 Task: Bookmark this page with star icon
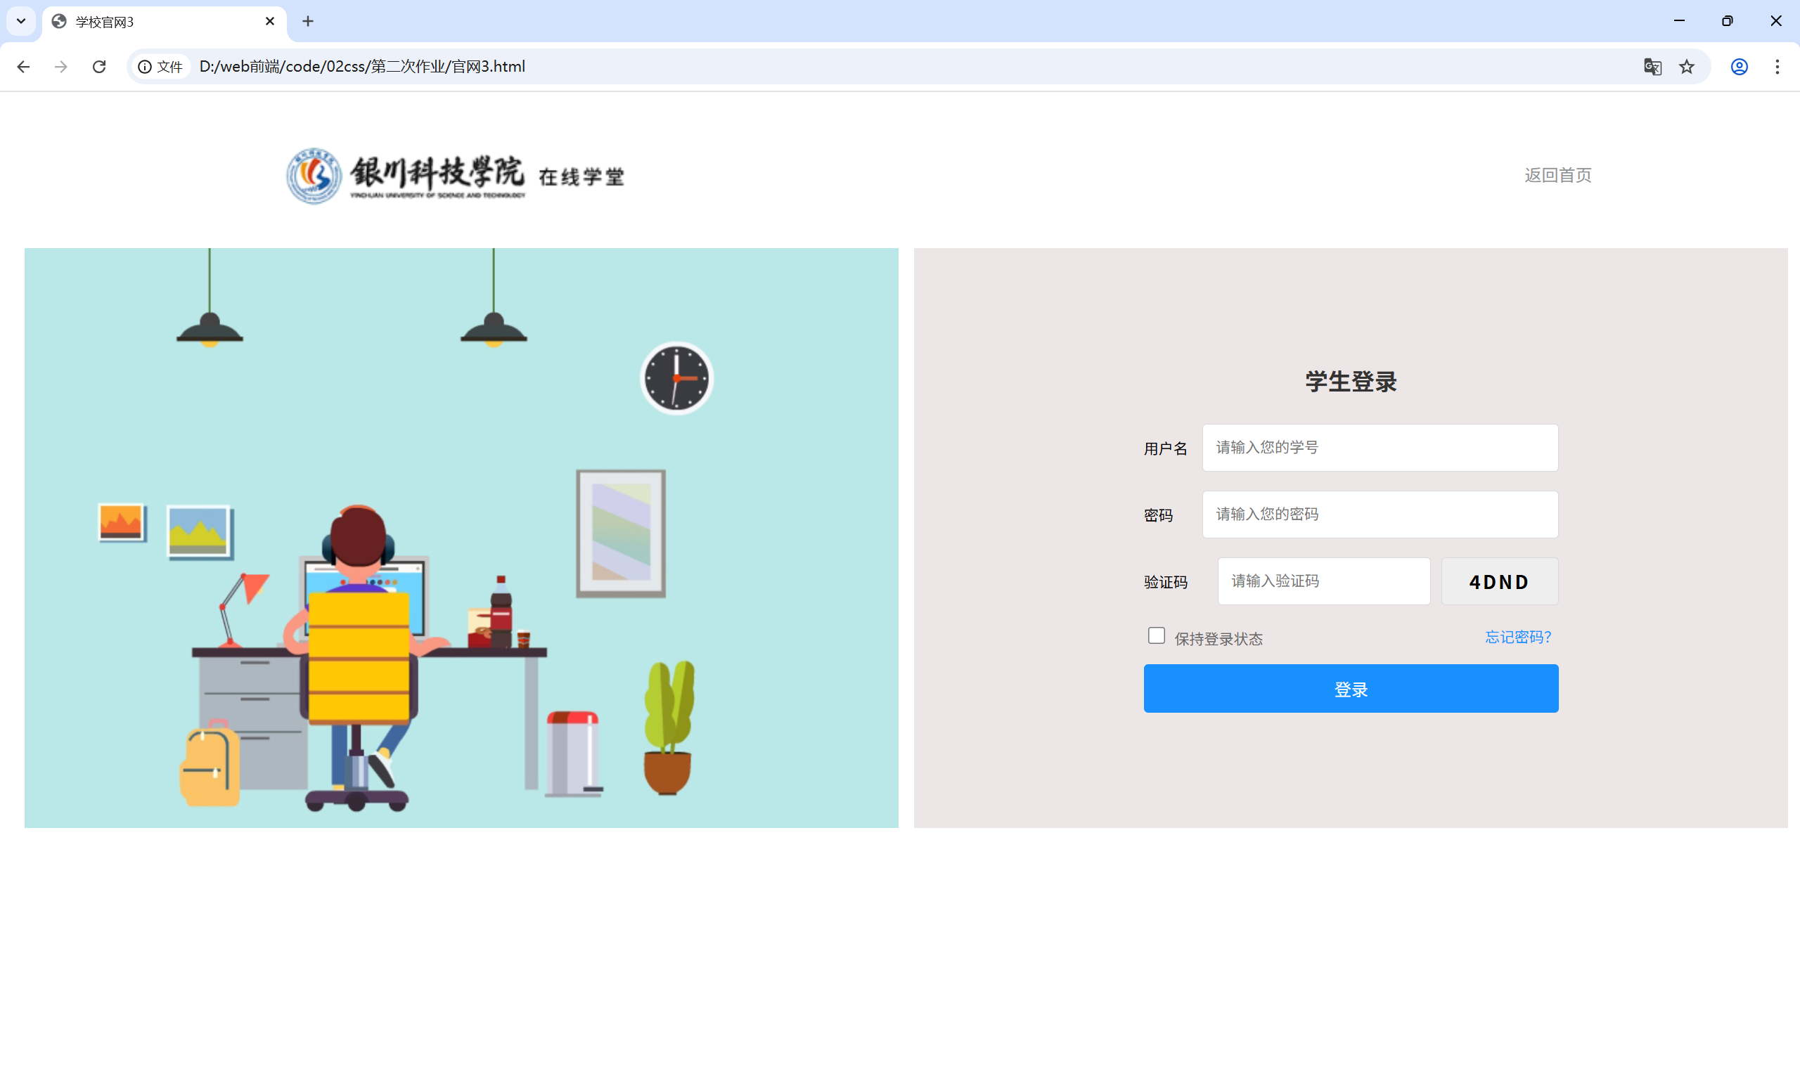click(x=1686, y=67)
